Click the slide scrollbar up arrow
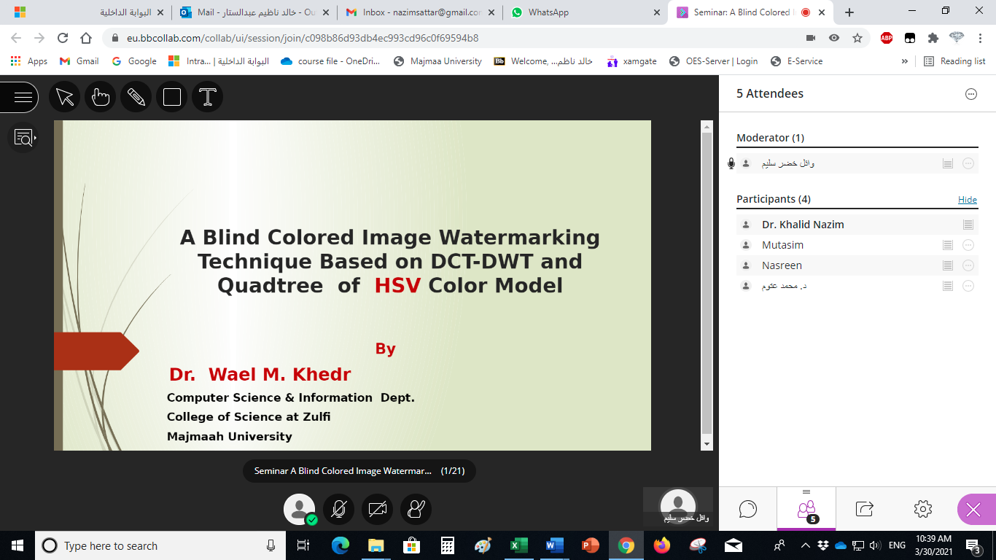The height and width of the screenshot is (560, 996). click(x=707, y=127)
